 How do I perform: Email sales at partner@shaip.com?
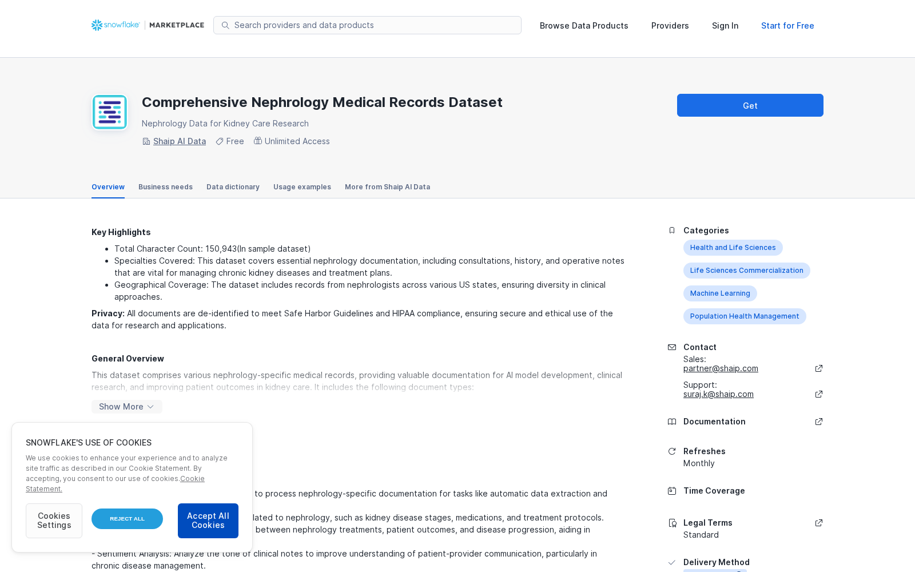point(721,368)
